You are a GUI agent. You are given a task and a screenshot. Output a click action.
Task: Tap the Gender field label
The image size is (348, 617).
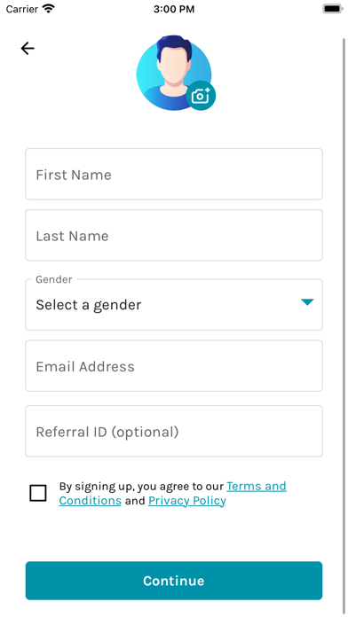[x=54, y=279]
